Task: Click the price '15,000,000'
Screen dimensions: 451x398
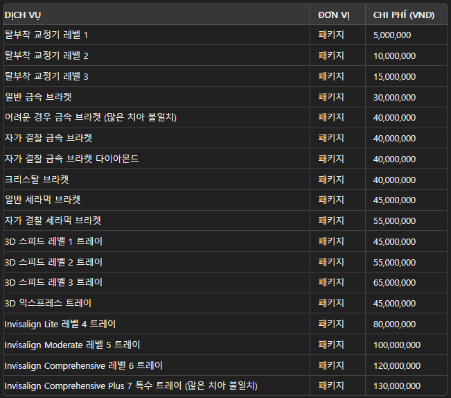Action: 394,76
